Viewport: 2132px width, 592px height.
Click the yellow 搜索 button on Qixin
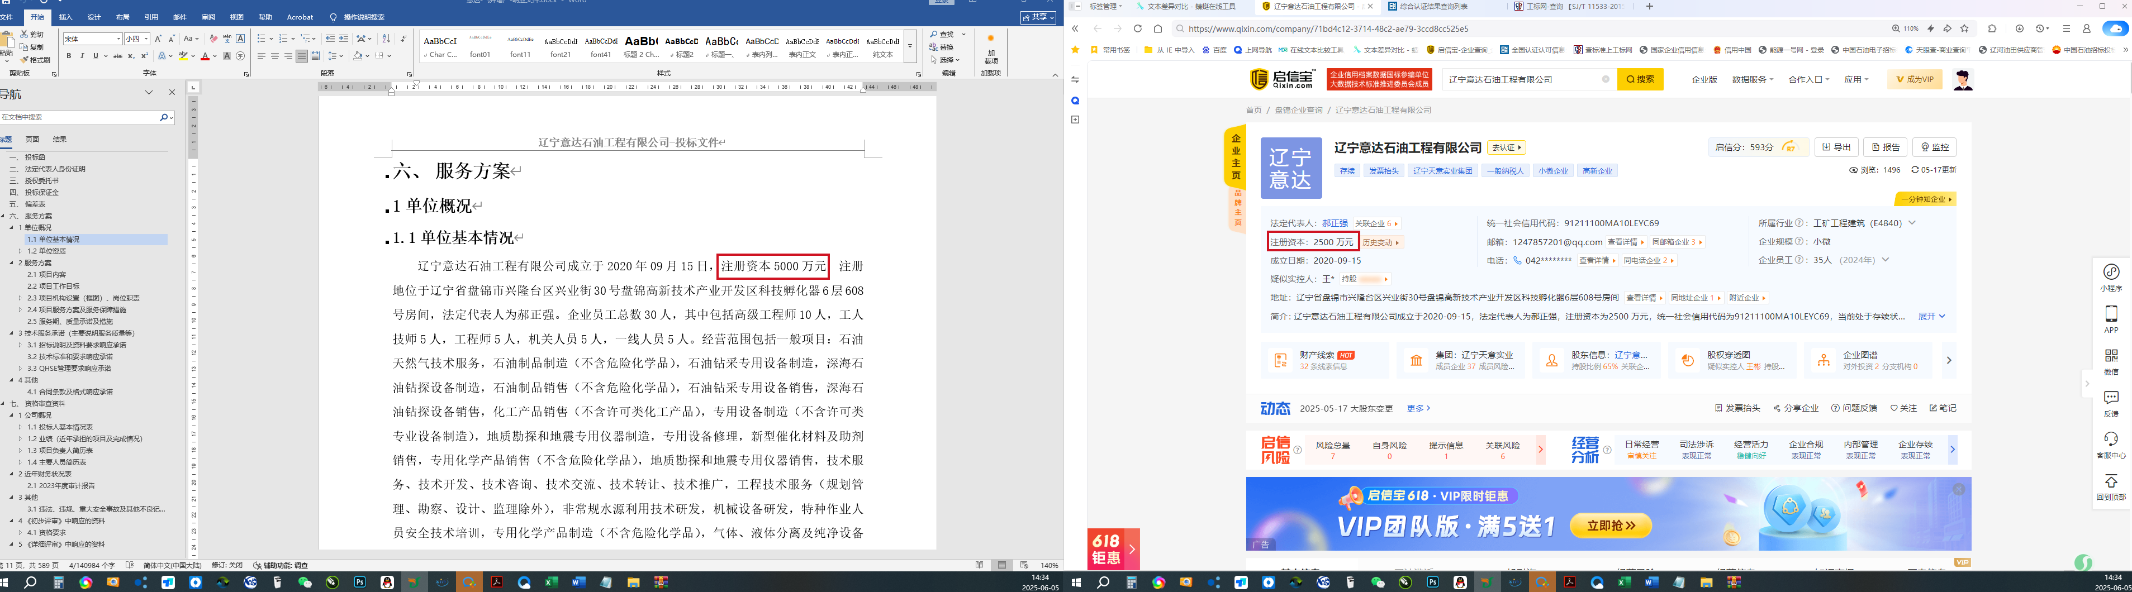[1640, 79]
